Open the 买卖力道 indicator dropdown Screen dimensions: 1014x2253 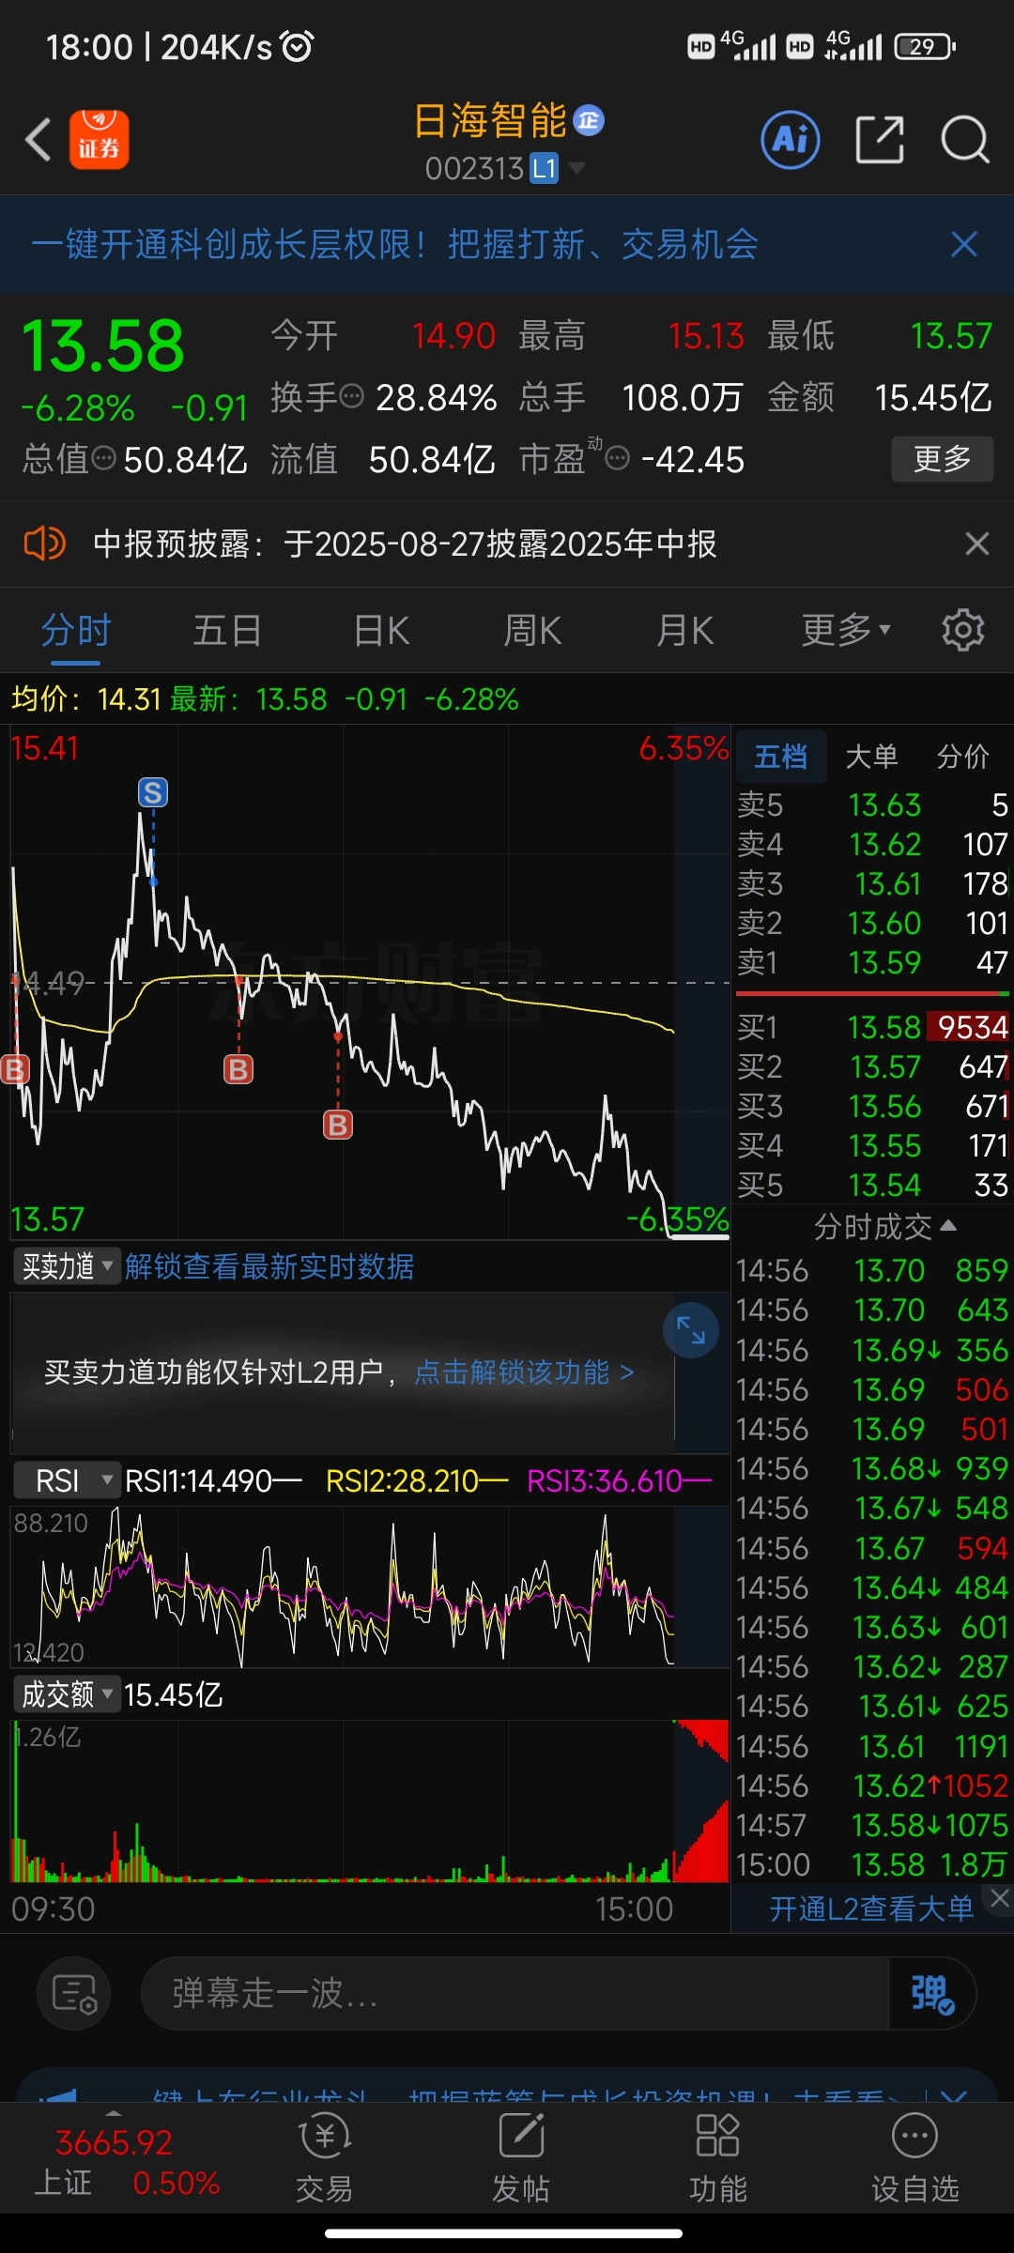coord(66,1266)
